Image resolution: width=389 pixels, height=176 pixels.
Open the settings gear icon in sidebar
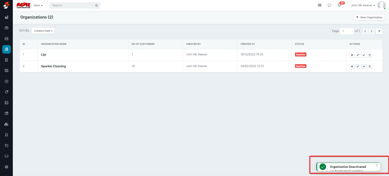[x=7, y=167]
